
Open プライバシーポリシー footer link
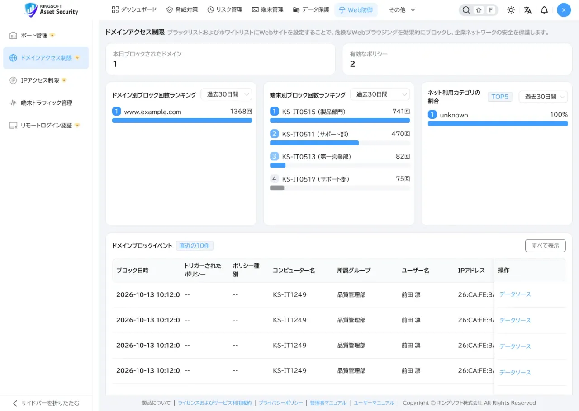pos(281,403)
